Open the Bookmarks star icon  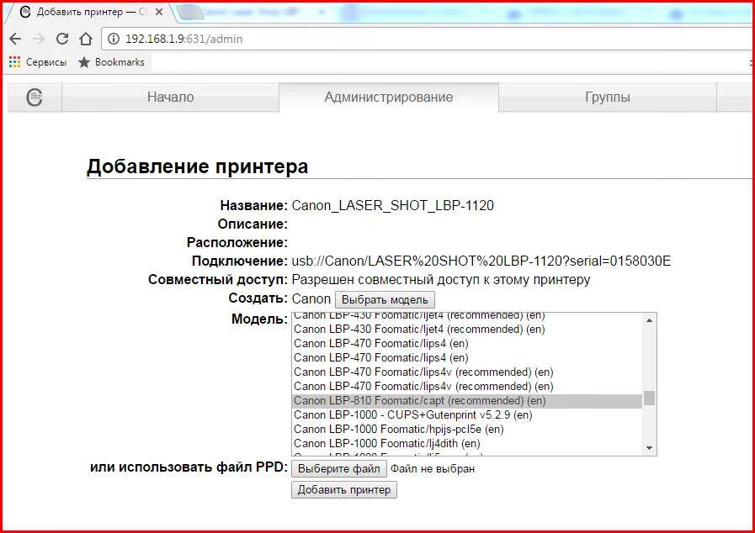coord(84,62)
